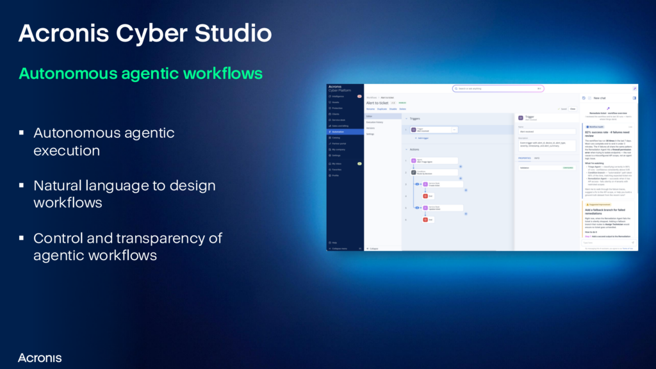Viewport: 656px width, 369px height.
Task: Switch to the Properties tab
Action: (524, 158)
